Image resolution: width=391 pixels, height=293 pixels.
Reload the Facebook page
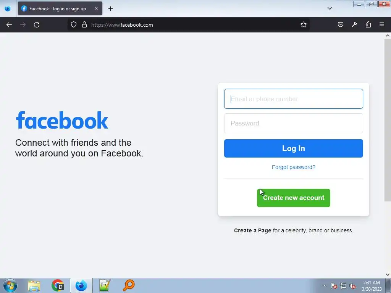[x=37, y=25]
